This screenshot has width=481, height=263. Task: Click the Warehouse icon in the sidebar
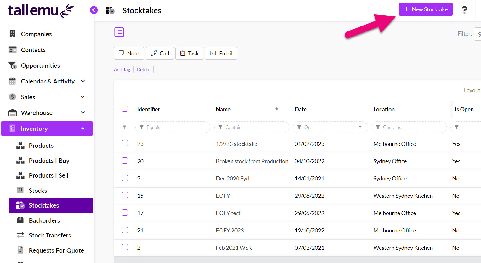(12, 112)
